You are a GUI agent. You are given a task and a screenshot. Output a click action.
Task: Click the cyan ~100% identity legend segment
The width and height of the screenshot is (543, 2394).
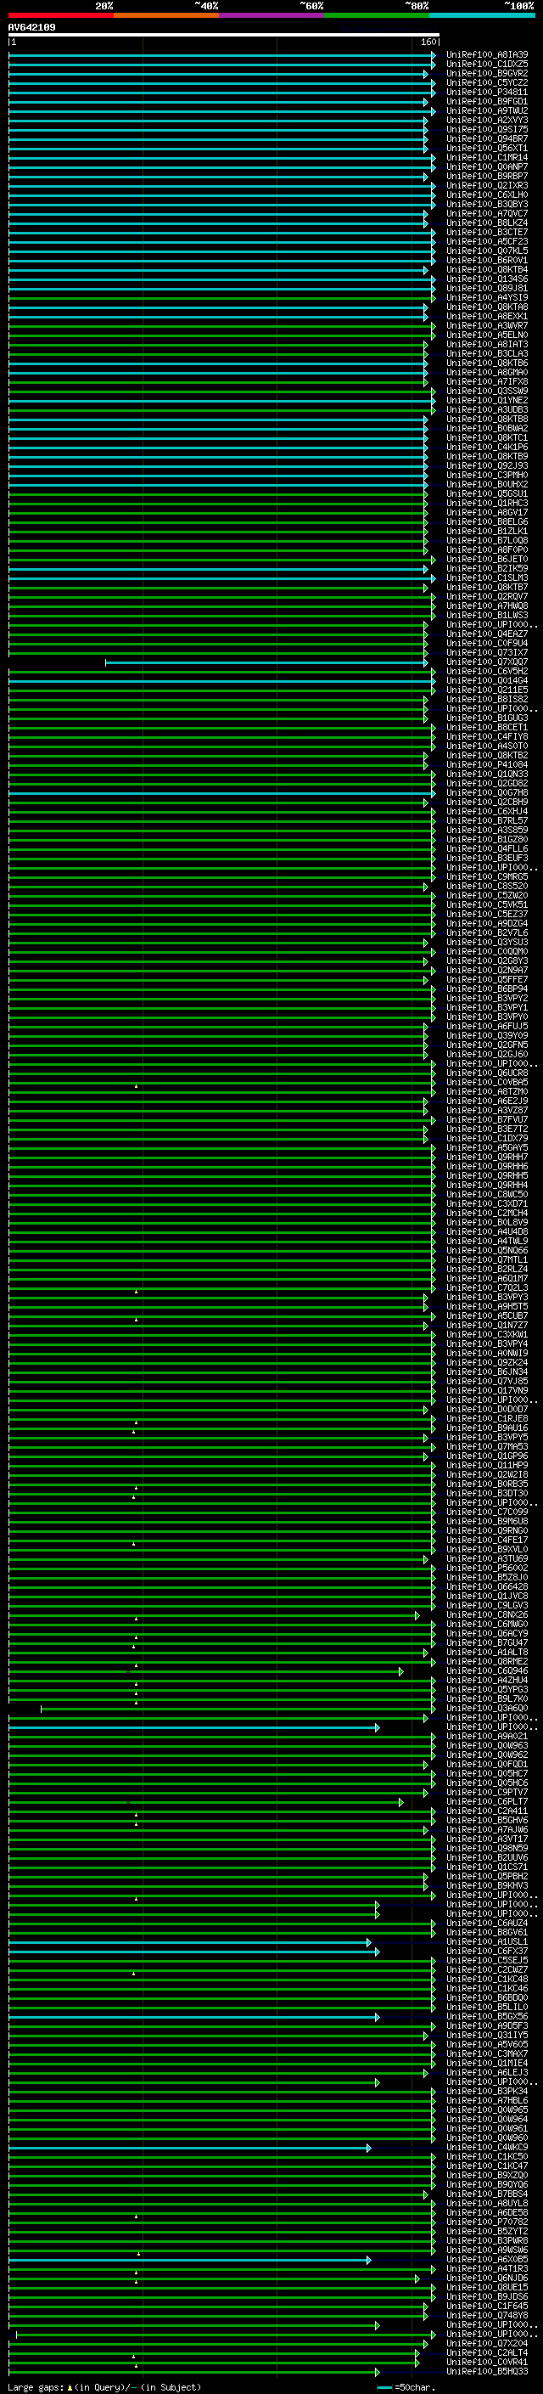pyautogui.click(x=483, y=15)
